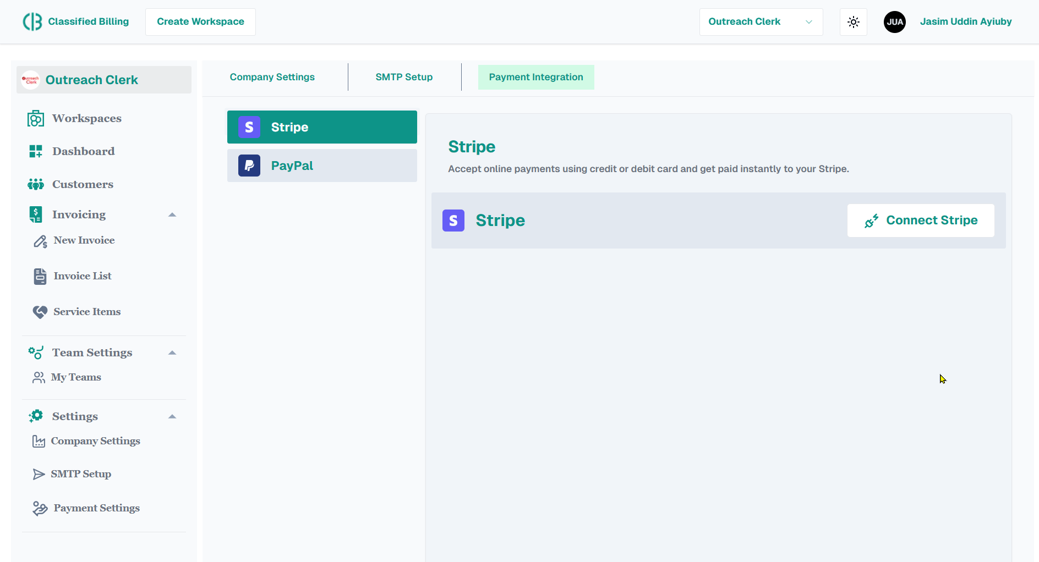Expand Team Settings section label
The height and width of the screenshot is (562, 1039).
[x=92, y=352]
